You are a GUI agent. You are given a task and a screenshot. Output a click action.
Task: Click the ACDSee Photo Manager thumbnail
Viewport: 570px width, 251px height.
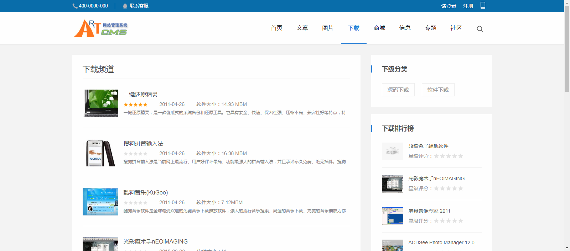(x=393, y=245)
